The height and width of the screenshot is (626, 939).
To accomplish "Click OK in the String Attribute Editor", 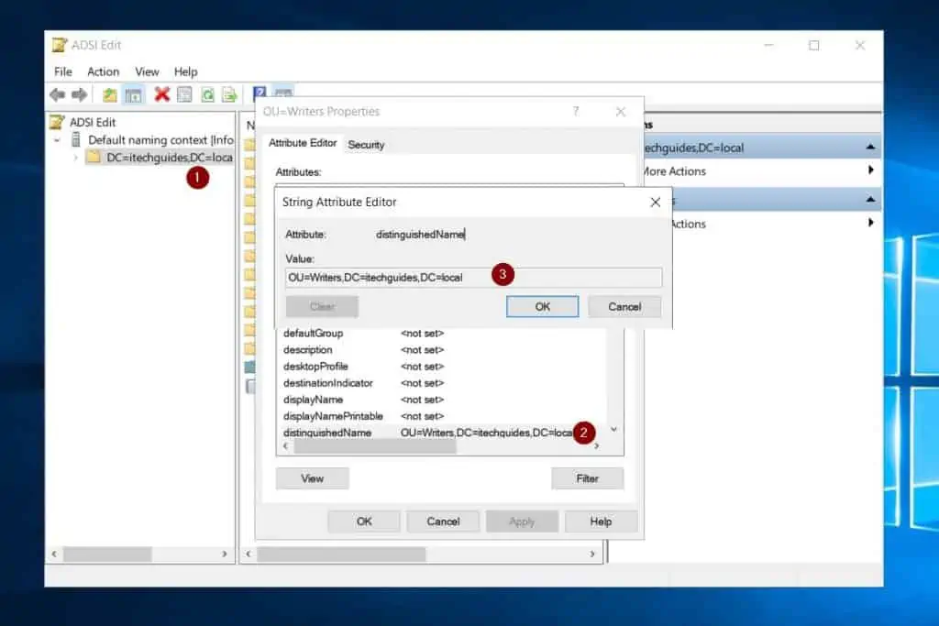I will [x=542, y=306].
